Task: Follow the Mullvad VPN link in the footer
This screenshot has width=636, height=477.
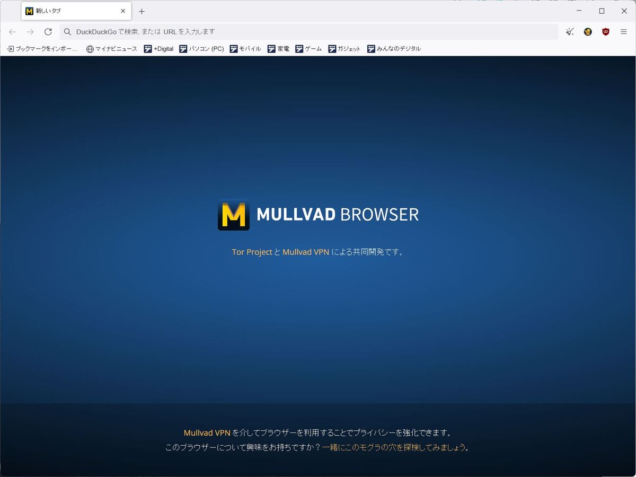Action: click(207, 433)
